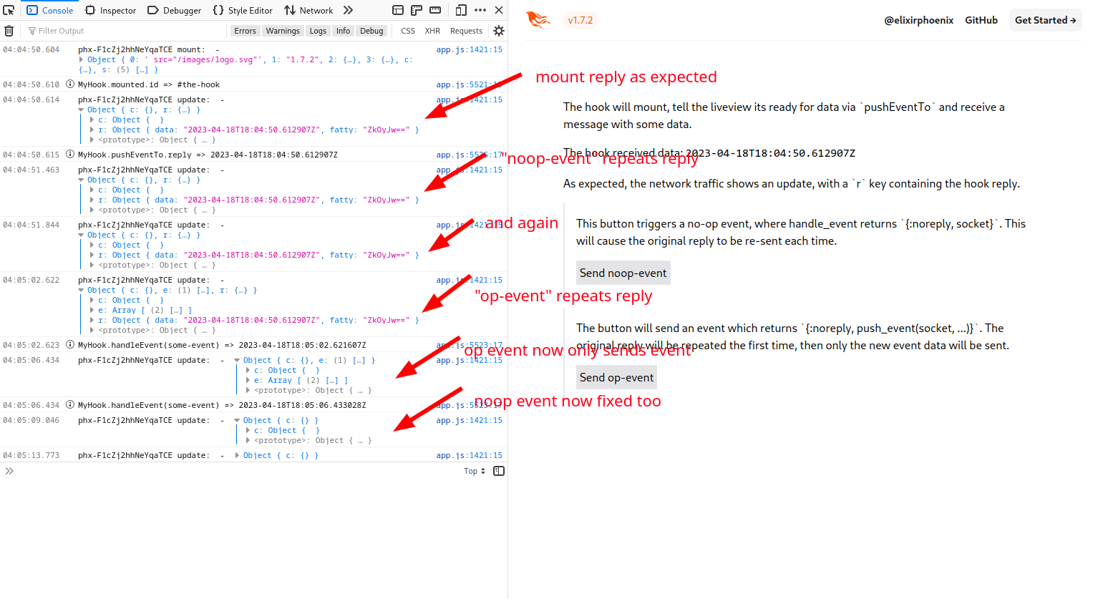Image resolution: width=1098 pixels, height=599 pixels.
Task: Open the DevTools meatball menu
Action: (x=479, y=10)
